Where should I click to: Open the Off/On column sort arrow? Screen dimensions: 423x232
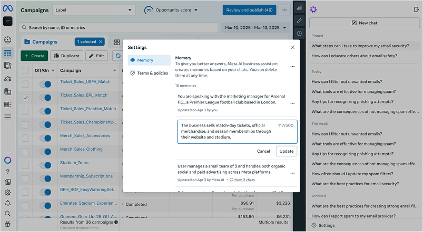(x=53, y=70)
